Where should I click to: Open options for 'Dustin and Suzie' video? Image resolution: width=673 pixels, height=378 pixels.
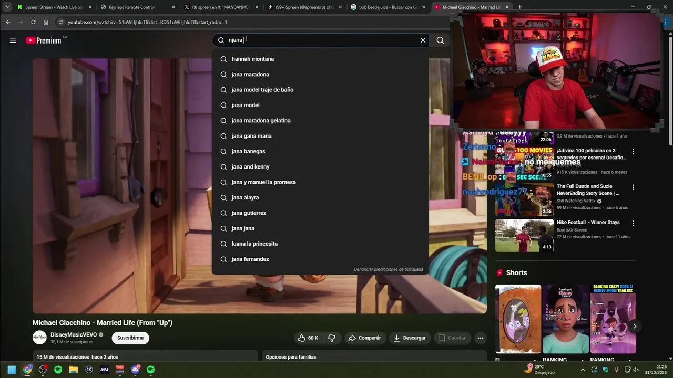tap(633, 187)
